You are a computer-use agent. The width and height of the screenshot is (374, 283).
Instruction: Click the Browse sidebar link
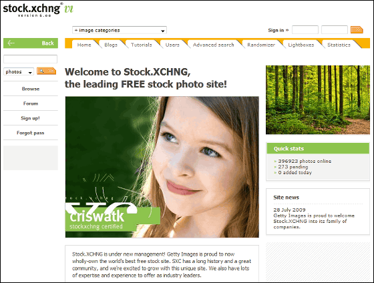pyautogui.click(x=31, y=89)
